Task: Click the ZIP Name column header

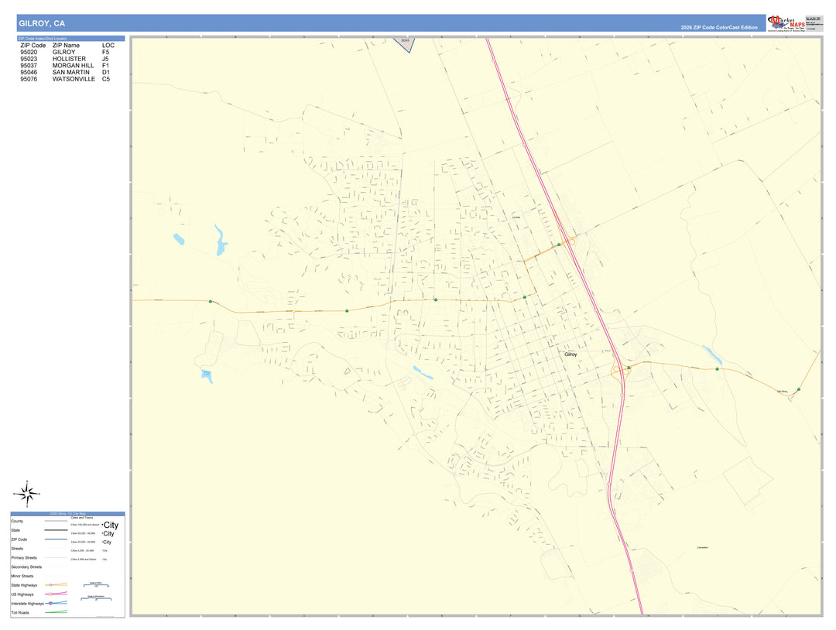Action: [66, 46]
